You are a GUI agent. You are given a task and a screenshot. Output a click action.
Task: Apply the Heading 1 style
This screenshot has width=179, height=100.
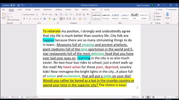click(x=116, y=16)
